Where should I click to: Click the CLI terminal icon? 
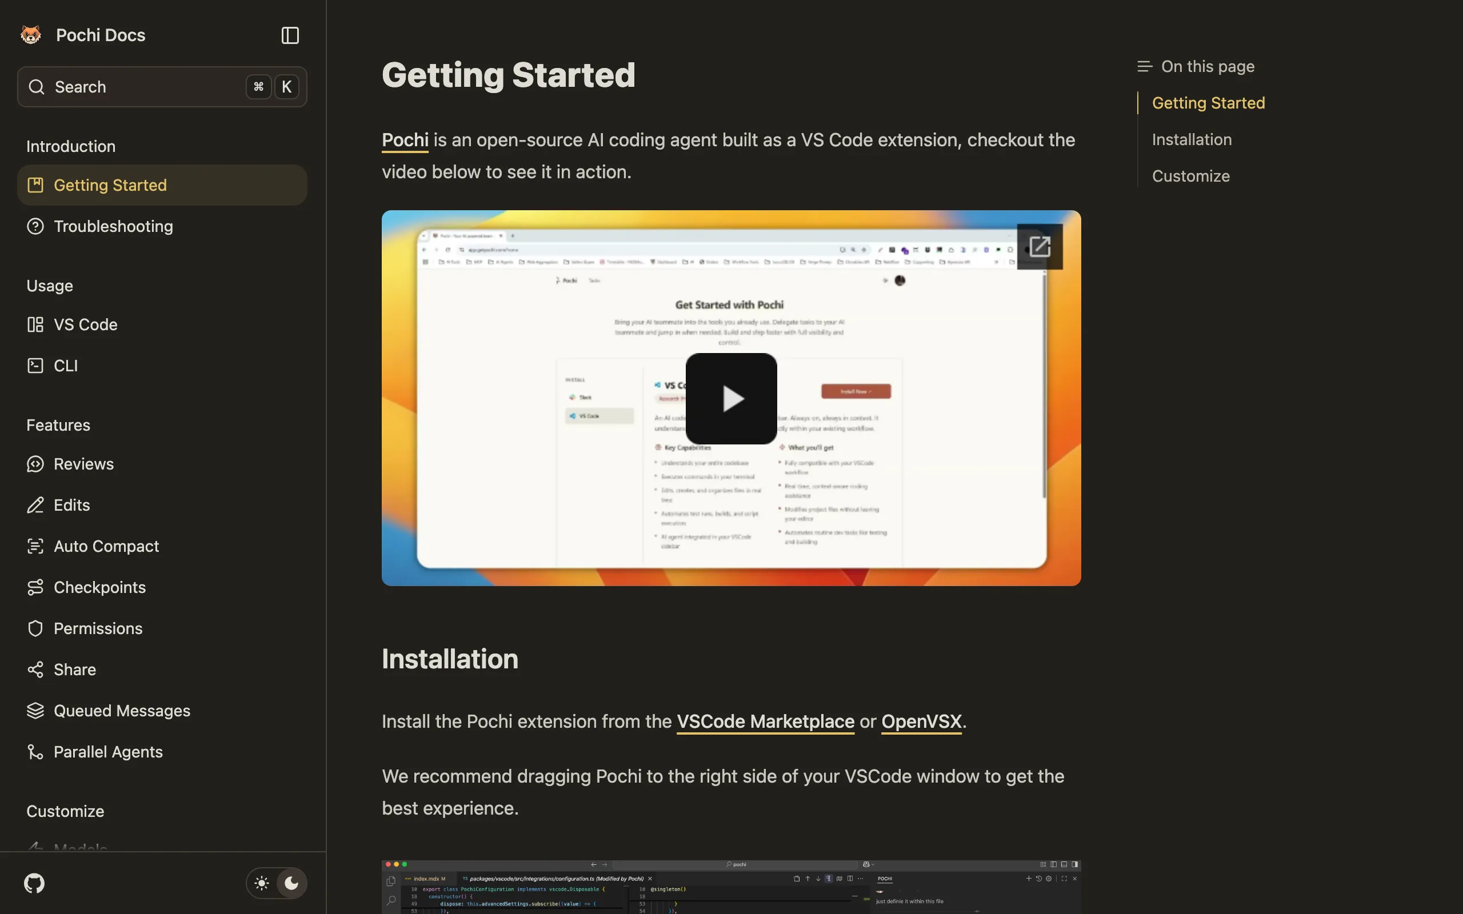click(35, 366)
